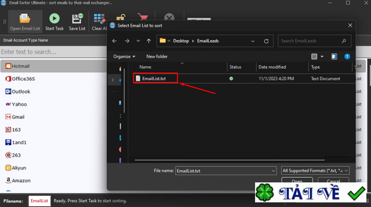The image size is (371, 207).
Task: Click the search magnifier icon in dialog
Action: click(344, 41)
